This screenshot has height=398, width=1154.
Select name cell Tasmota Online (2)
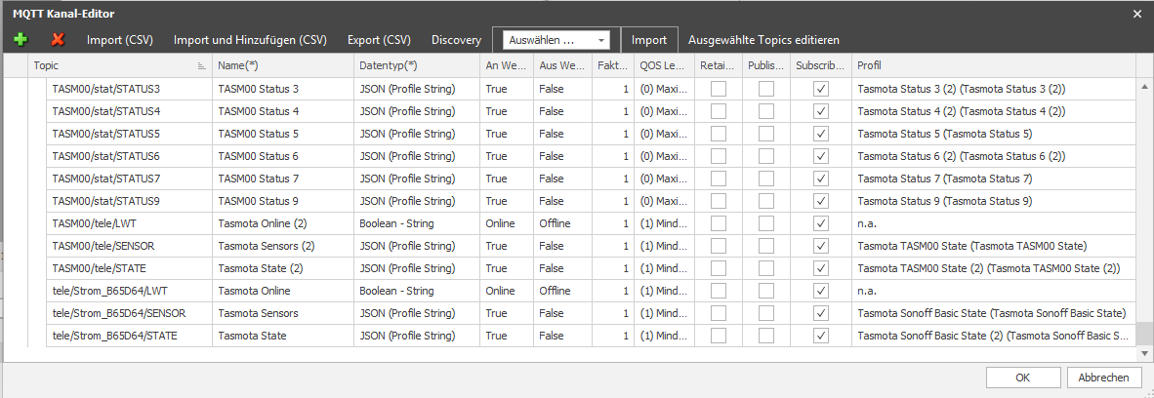(282, 223)
